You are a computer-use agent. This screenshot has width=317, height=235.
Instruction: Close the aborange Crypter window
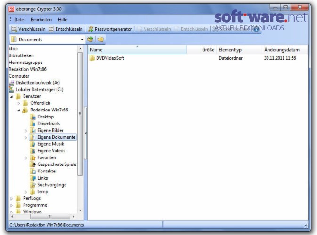(300, 8)
